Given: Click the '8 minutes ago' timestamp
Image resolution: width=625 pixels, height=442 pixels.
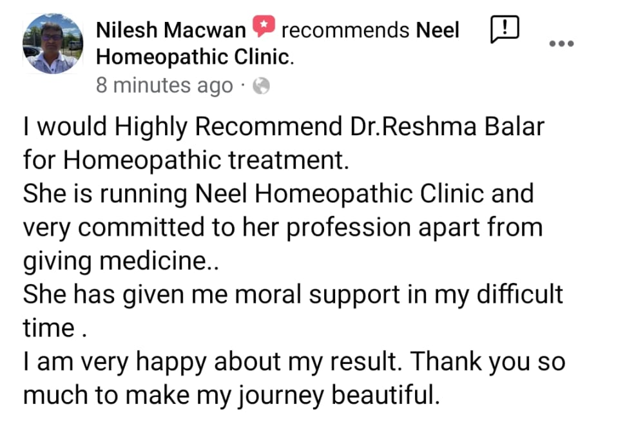Looking at the screenshot, I should (x=164, y=85).
